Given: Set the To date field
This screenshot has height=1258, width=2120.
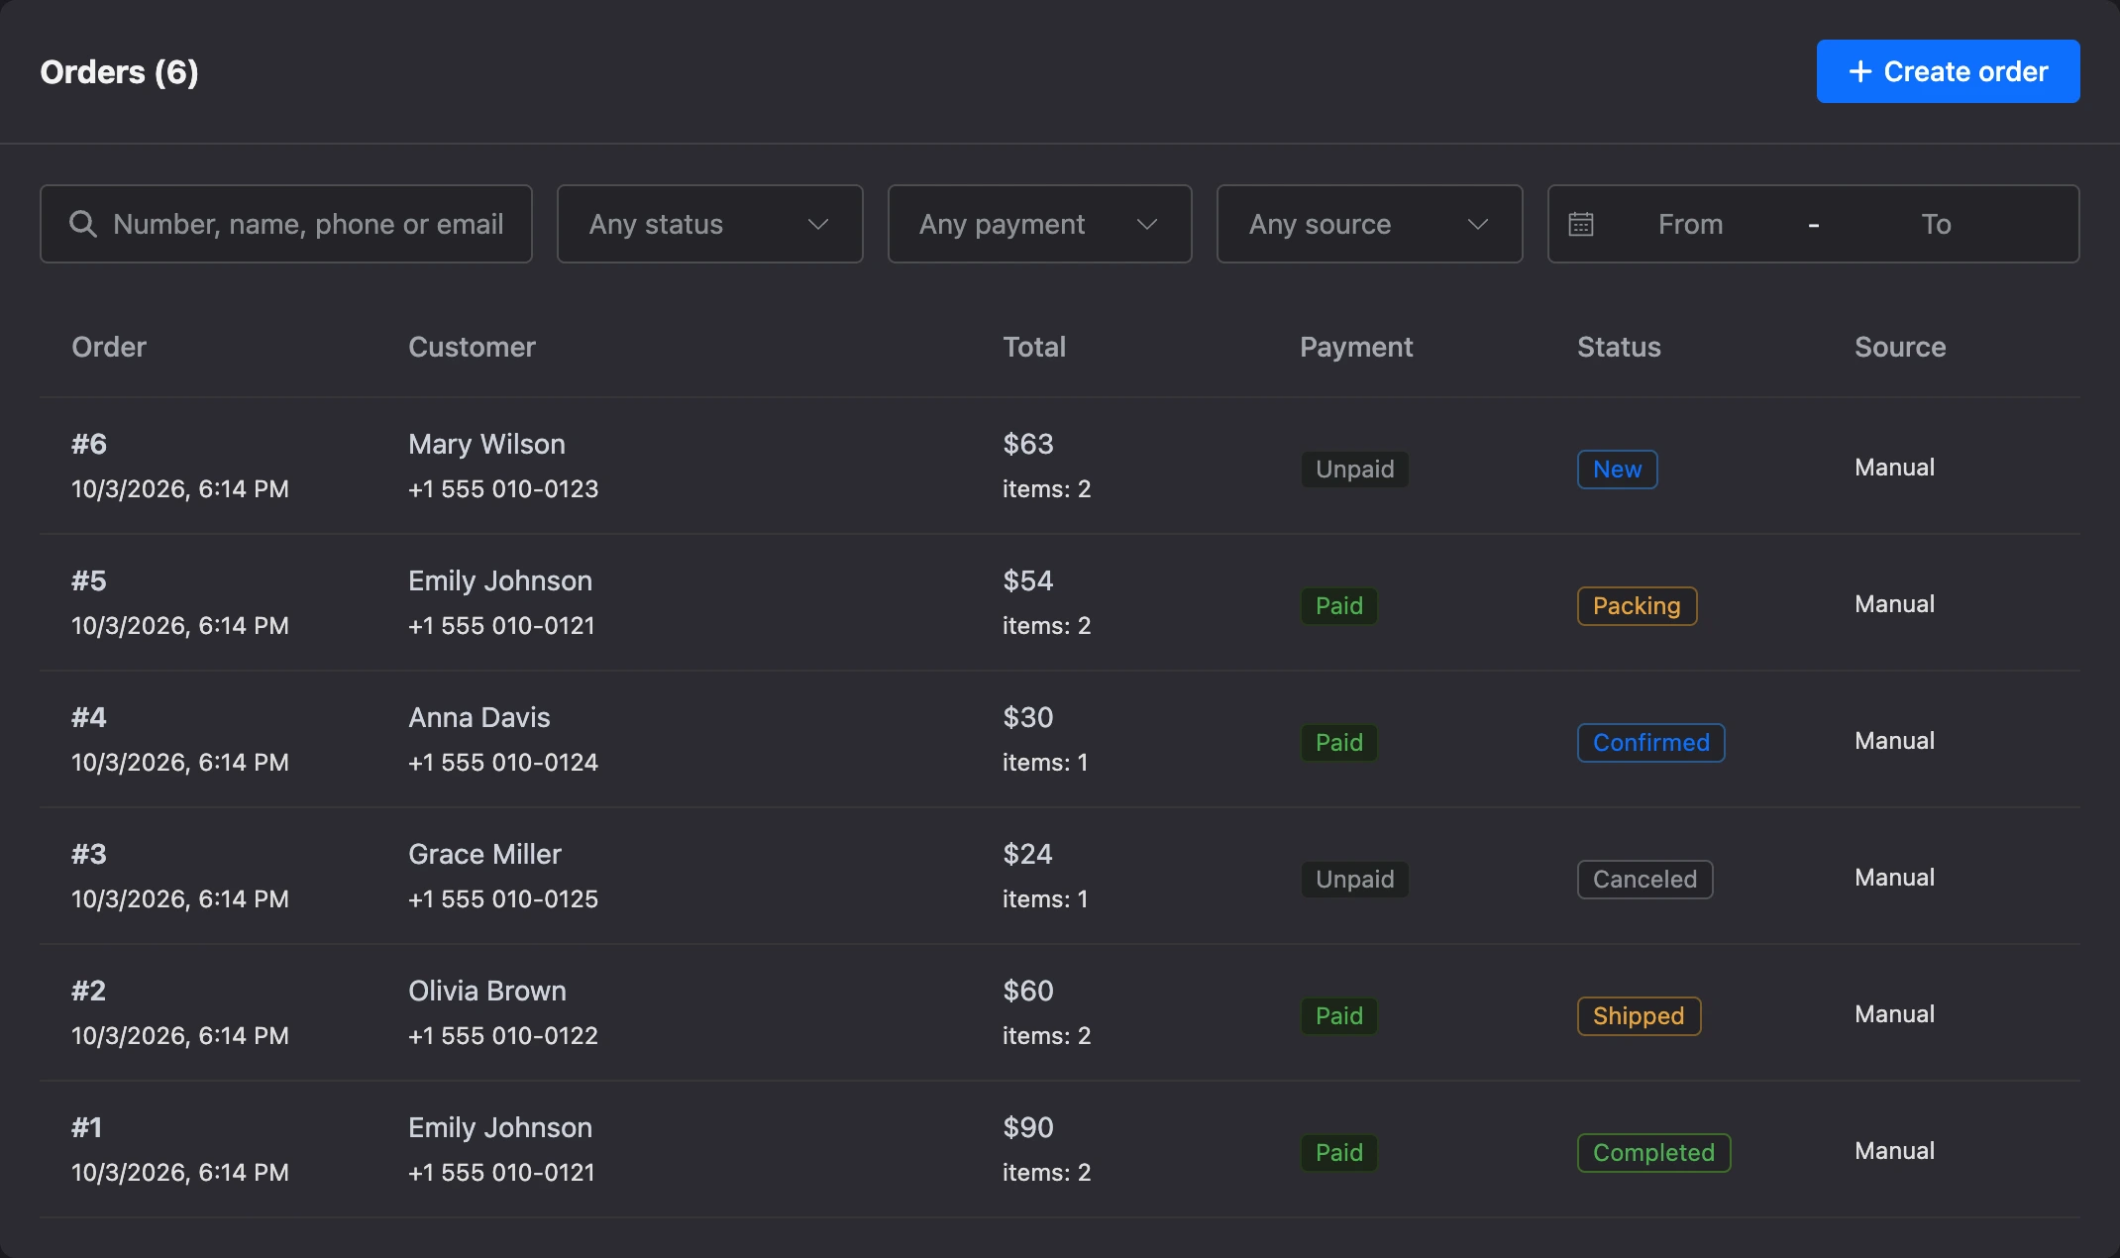Looking at the screenshot, I should 1936,224.
